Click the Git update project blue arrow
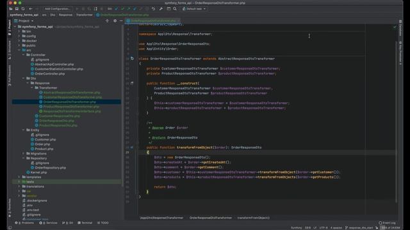The image size is (410, 230). pos(117,9)
